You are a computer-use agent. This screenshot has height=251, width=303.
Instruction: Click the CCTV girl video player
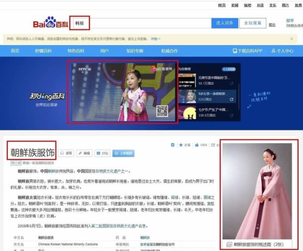123,92
